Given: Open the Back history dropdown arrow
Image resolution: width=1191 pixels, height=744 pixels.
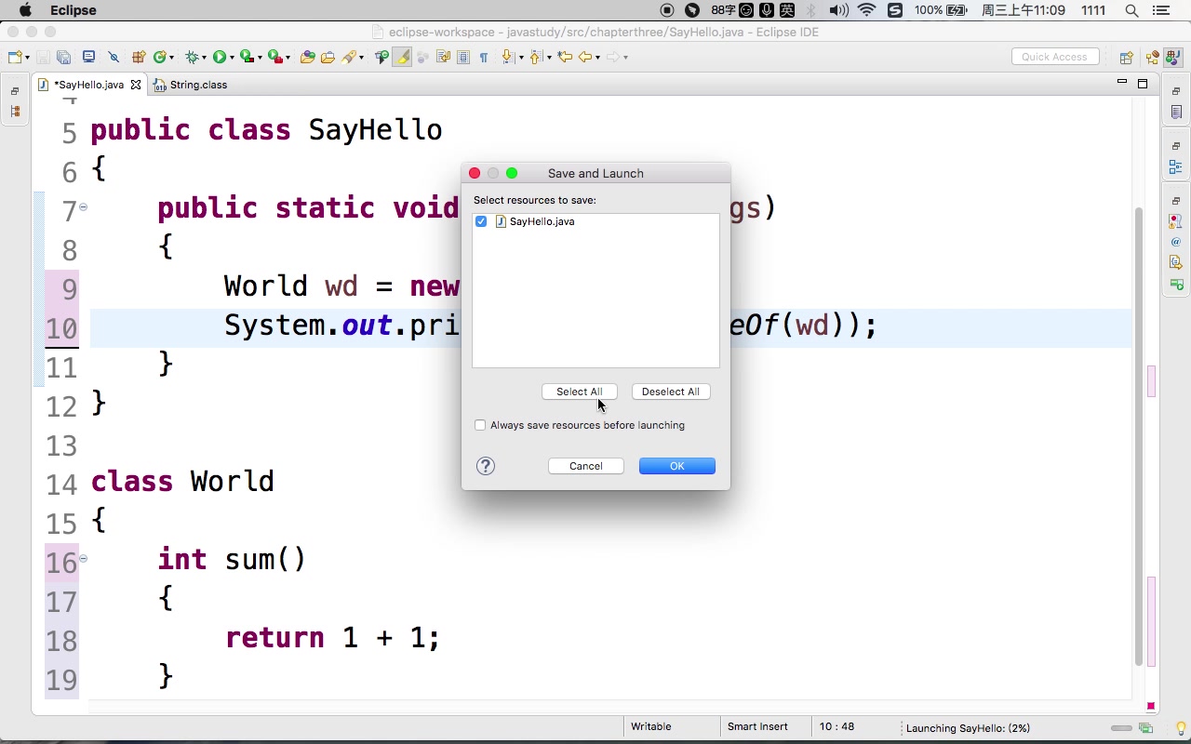Looking at the screenshot, I should click(598, 58).
